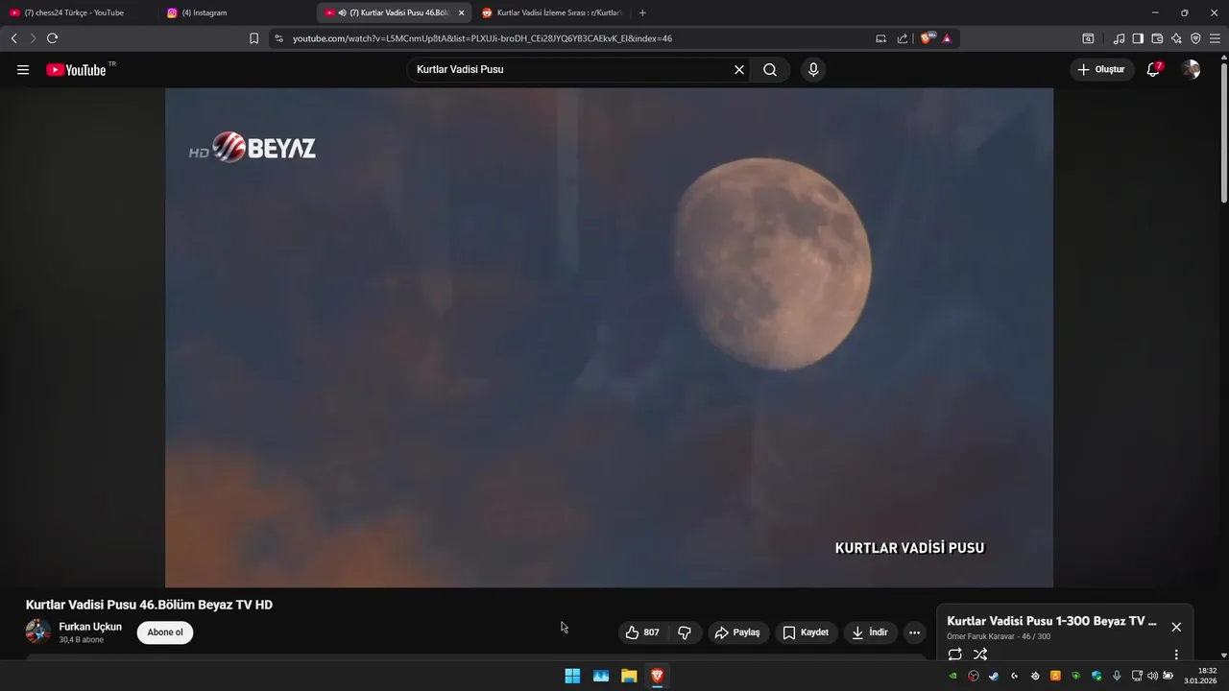Screen dimensions: 1229x691
Task: Close the Kurtlar Vadisi Pusu tab
Action: (x=461, y=12)
